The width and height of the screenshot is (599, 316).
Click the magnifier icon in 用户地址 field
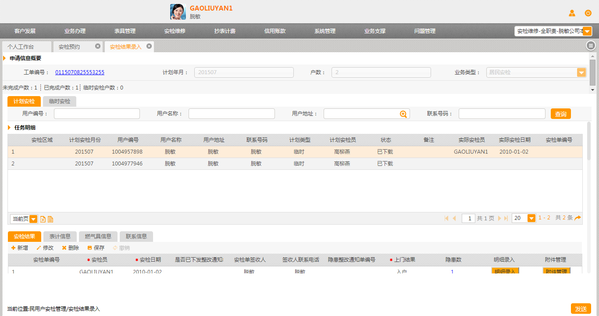pyautogui.click(x=403, y=114)
